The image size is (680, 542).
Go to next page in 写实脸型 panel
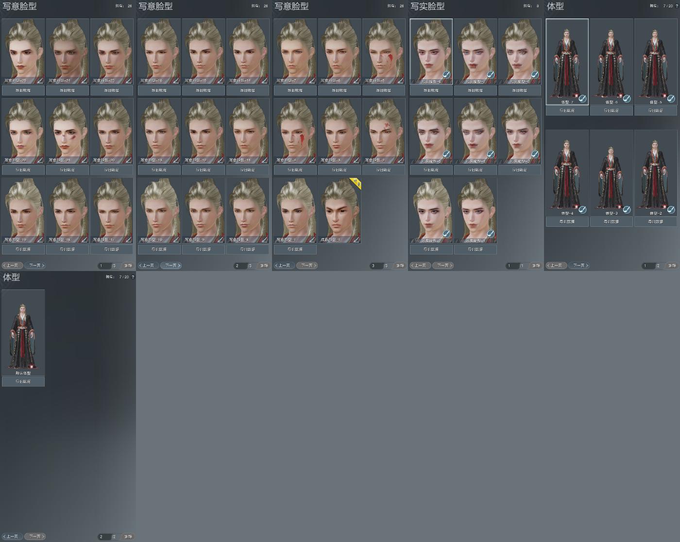point(443,266)
